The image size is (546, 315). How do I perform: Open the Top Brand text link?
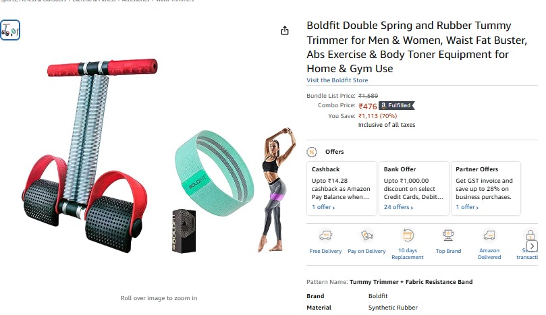448,251
